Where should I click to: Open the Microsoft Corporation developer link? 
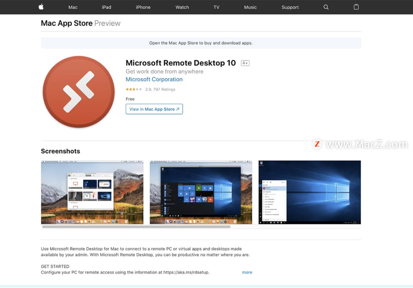click(154, 79)
